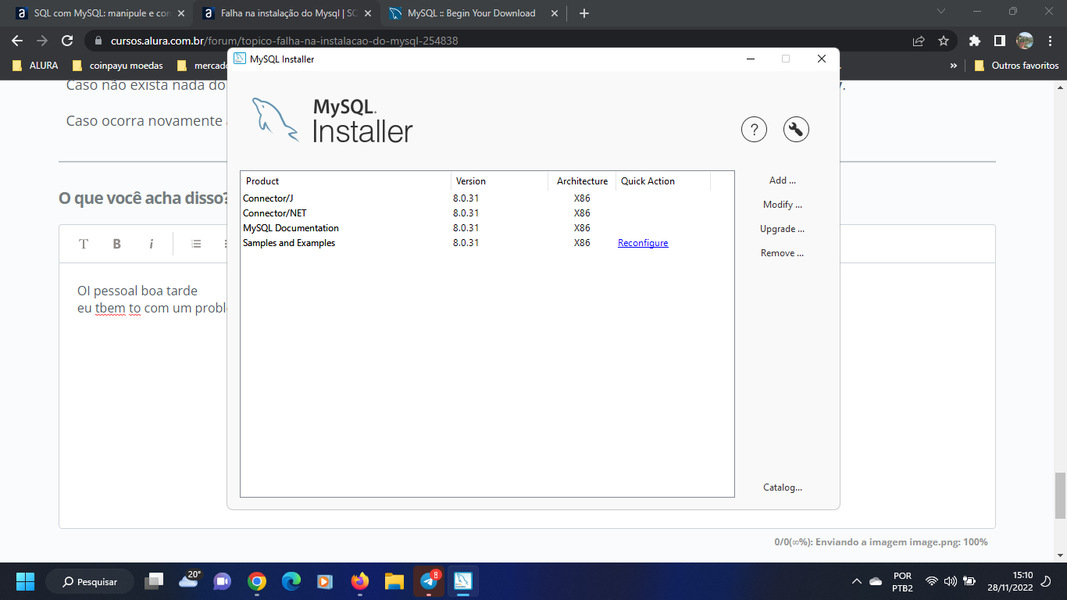Viewport: 1067px width, 600px height.
Task: Open the ALURA bookmark folder
Action: [35, 66]
